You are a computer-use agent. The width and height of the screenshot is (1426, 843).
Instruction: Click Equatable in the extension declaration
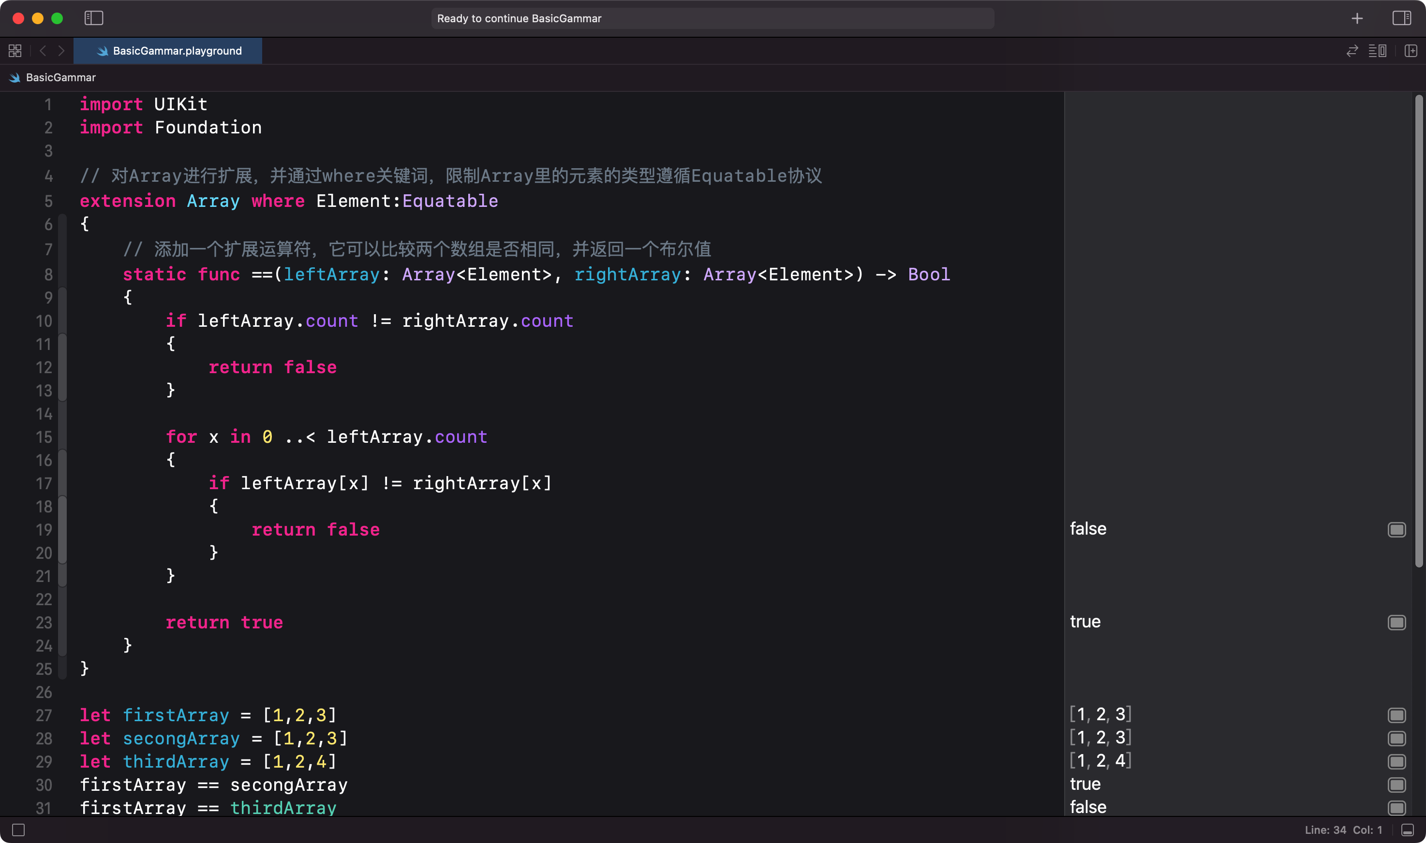[x=450, y=201]
